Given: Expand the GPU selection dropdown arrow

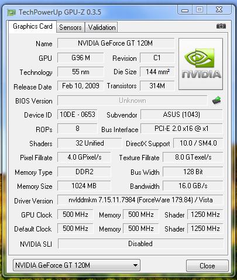Looking at the screenshot, I should click(135, 265).
